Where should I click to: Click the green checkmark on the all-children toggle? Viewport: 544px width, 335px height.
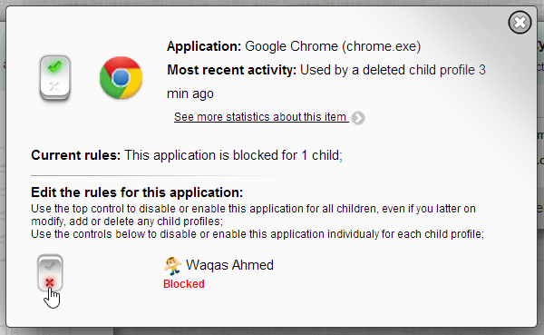(54, 66)
